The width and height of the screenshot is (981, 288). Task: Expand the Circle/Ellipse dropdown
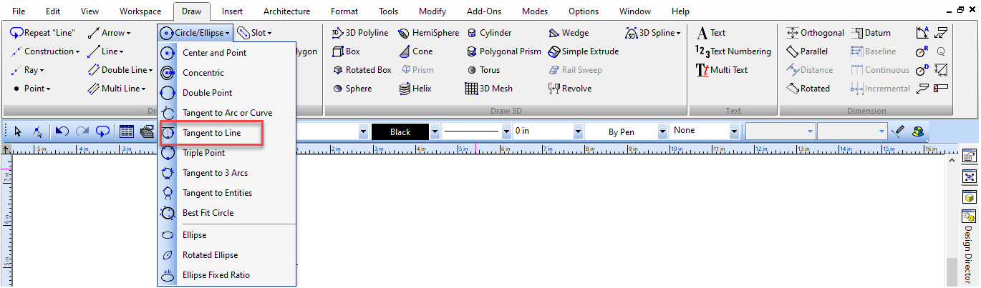pos(195,33)
